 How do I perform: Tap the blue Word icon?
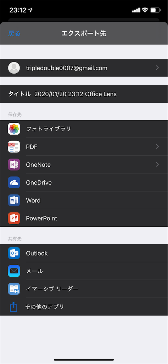(x=14, y=200)
